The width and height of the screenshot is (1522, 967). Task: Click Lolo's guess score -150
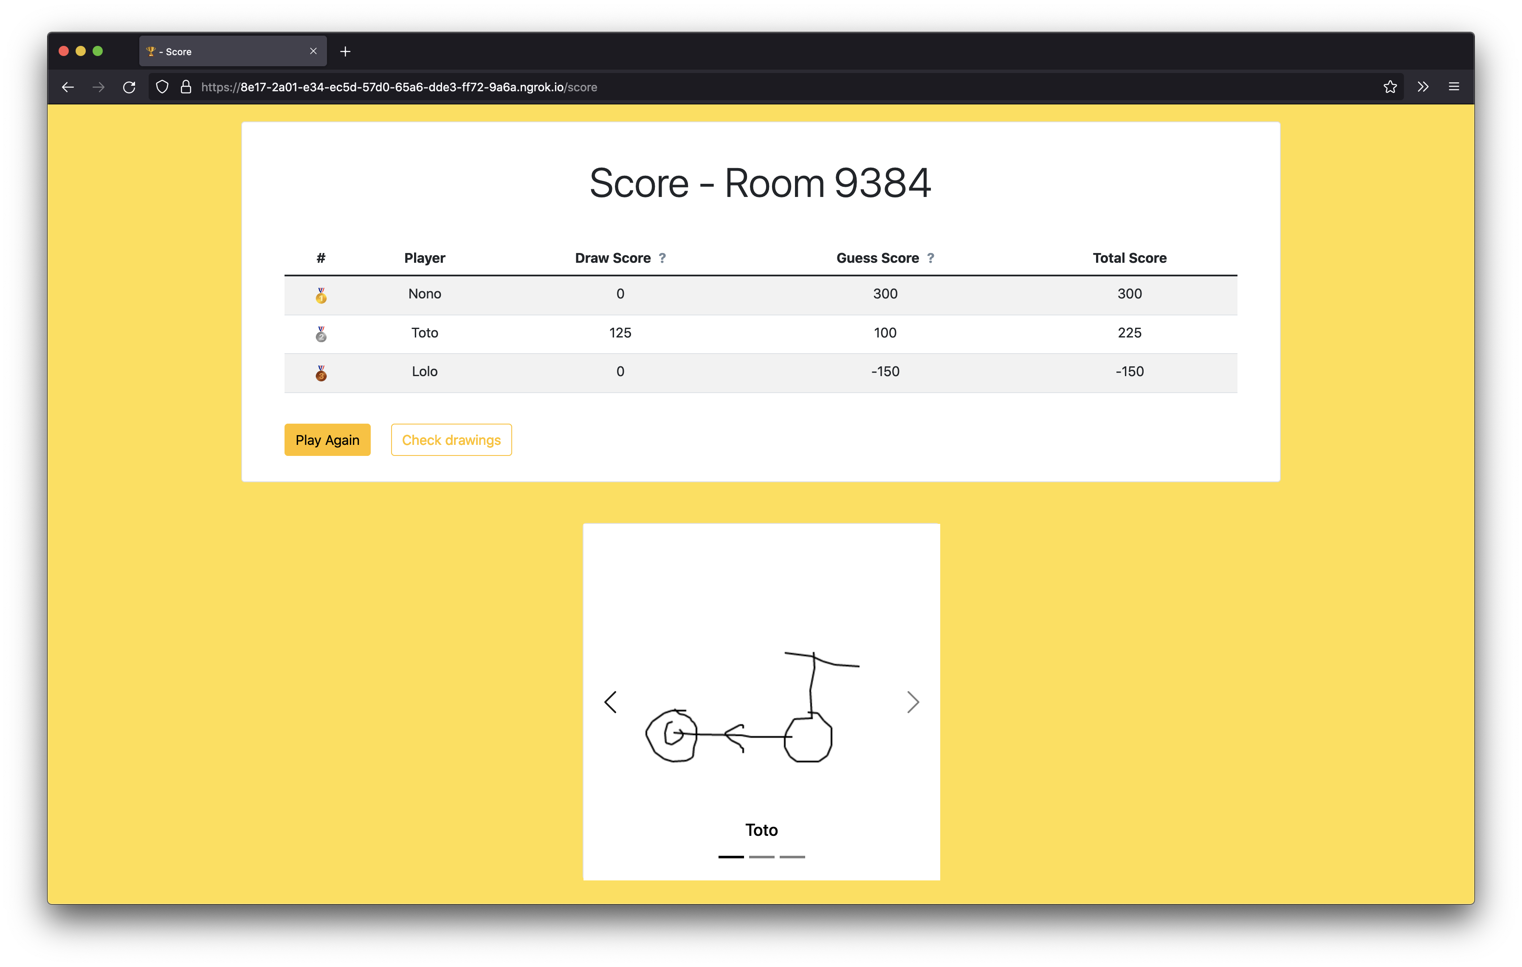[885, 371]
